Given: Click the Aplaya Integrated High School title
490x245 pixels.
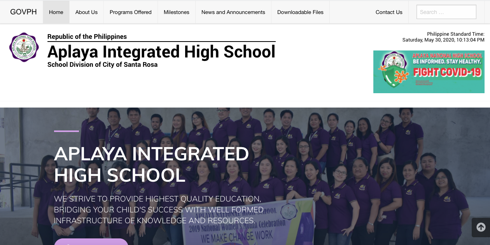Looking at the screenshot, I should [x=161, y=52].
